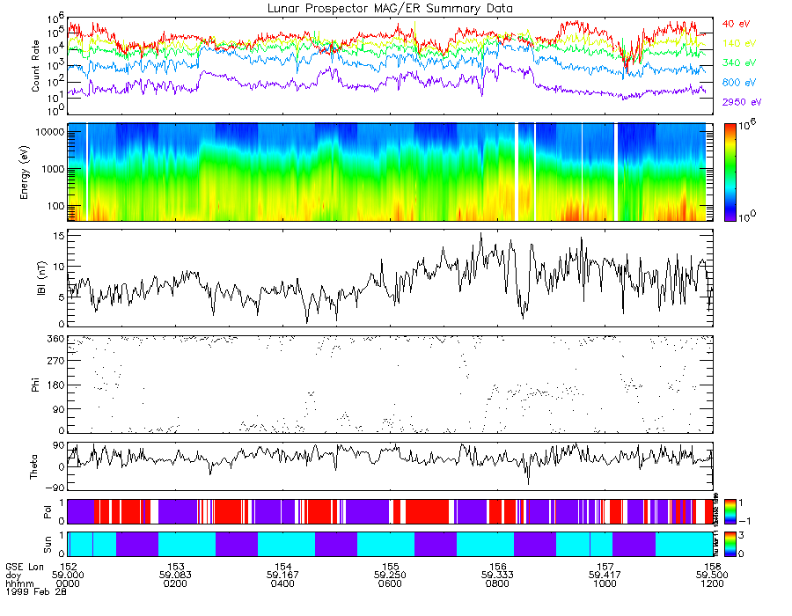Click day-of-year value '59.250'
This screenshot has height=616, width=792.
(x=390, y=576)
